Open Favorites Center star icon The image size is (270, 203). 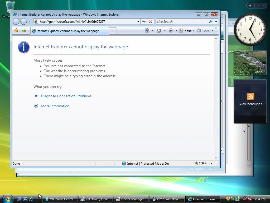coord(16,31)
